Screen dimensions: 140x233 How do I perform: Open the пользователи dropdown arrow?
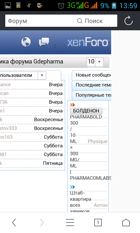(x=42, y=75)
